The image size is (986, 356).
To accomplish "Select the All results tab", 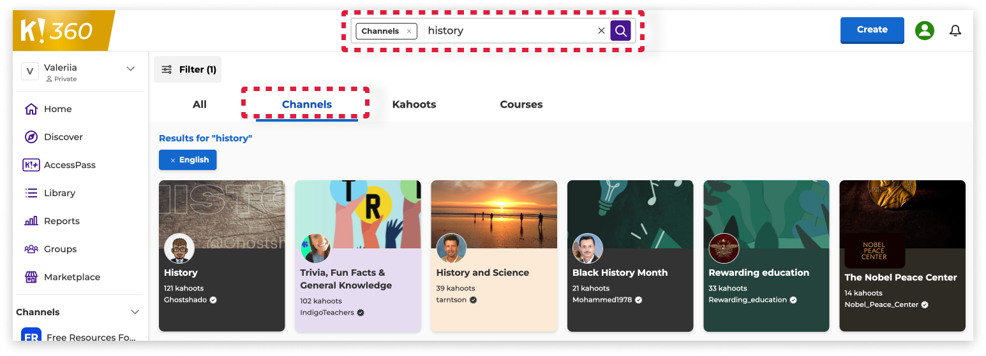I will tap(200, 104).
